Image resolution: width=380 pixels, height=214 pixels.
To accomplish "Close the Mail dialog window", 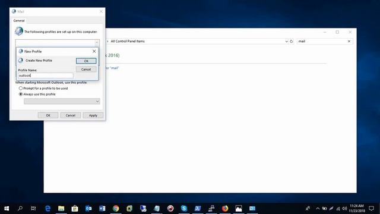I will click(101, 11).
